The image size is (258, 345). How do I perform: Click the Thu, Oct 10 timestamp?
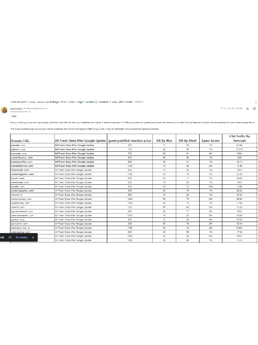tap(233, 108)
